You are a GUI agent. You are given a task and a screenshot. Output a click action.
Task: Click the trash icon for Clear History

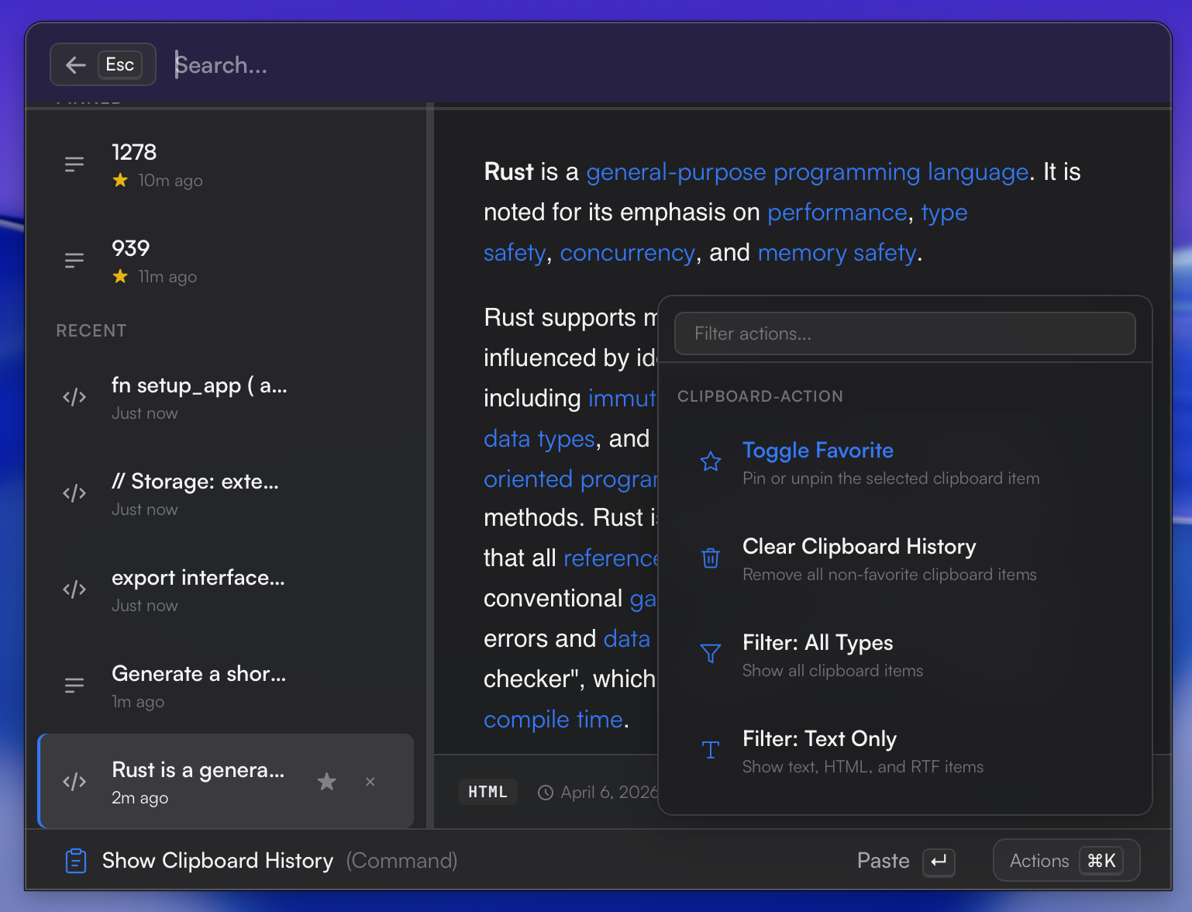coord(711,558)
